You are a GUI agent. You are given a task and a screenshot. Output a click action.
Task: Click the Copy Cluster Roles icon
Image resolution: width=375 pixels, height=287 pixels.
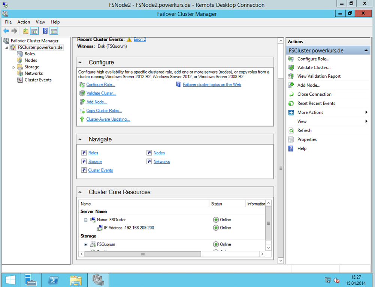[x=82, y=111]
